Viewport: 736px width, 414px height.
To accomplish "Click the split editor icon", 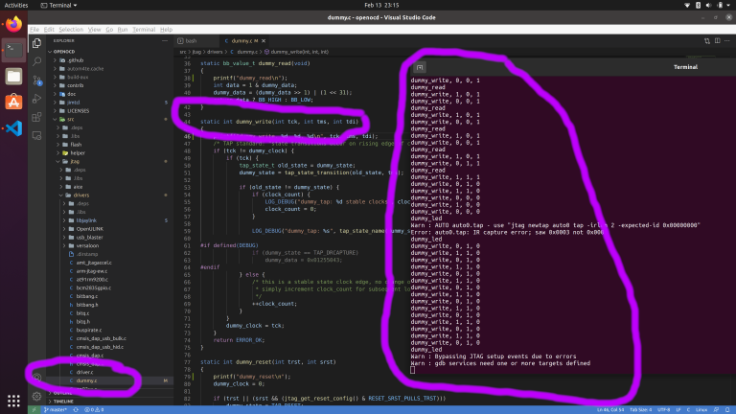I will click(717, 41).
